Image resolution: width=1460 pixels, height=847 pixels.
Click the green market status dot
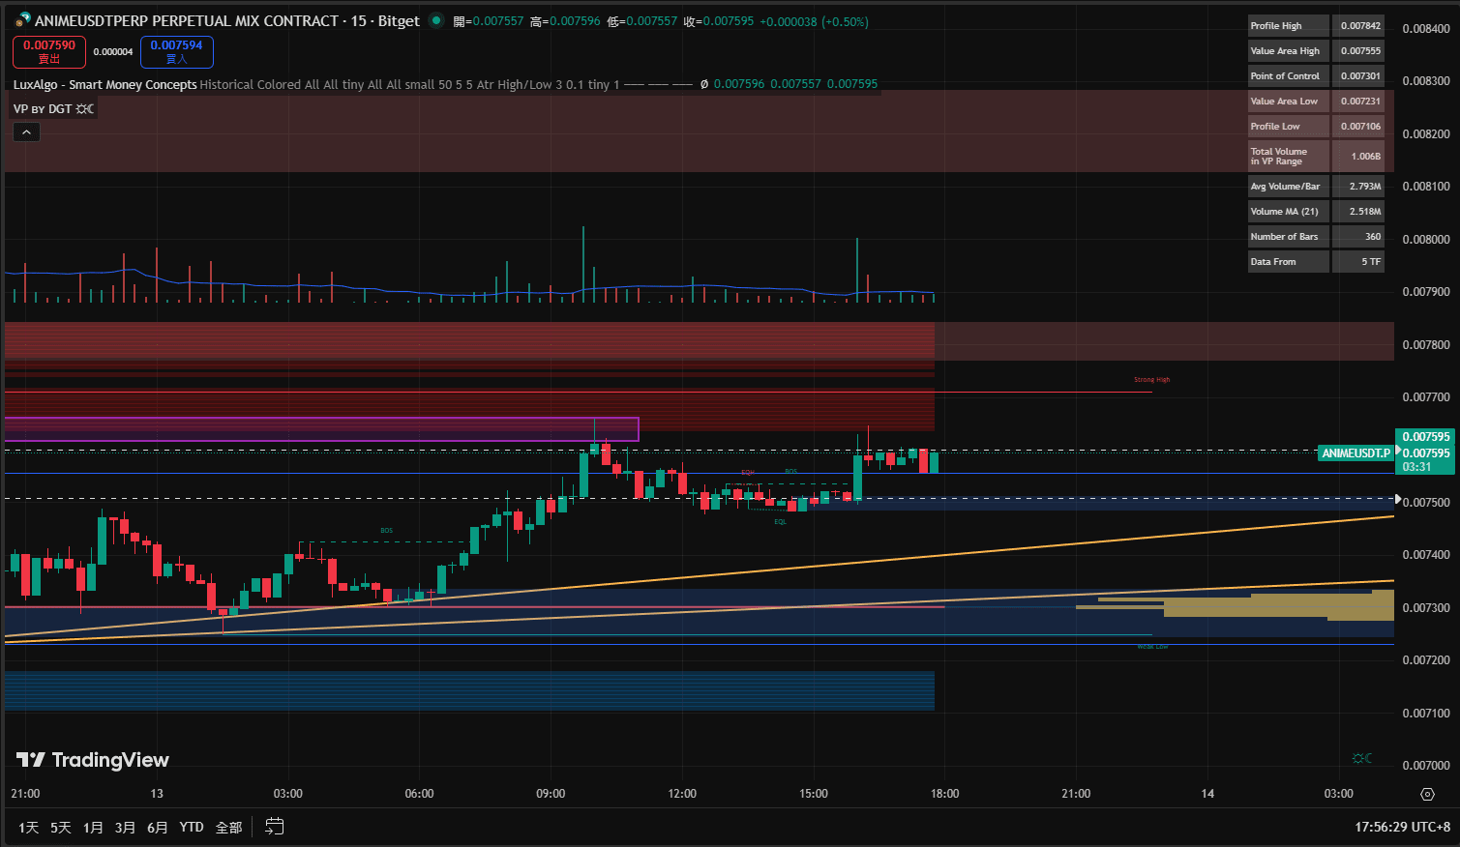pyautogui.click(x=436, y=20)
